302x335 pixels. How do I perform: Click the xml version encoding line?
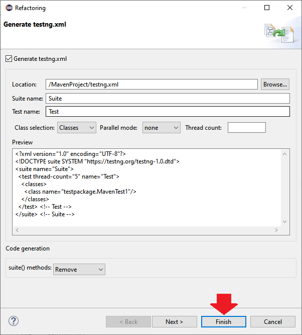pos(71,154)
